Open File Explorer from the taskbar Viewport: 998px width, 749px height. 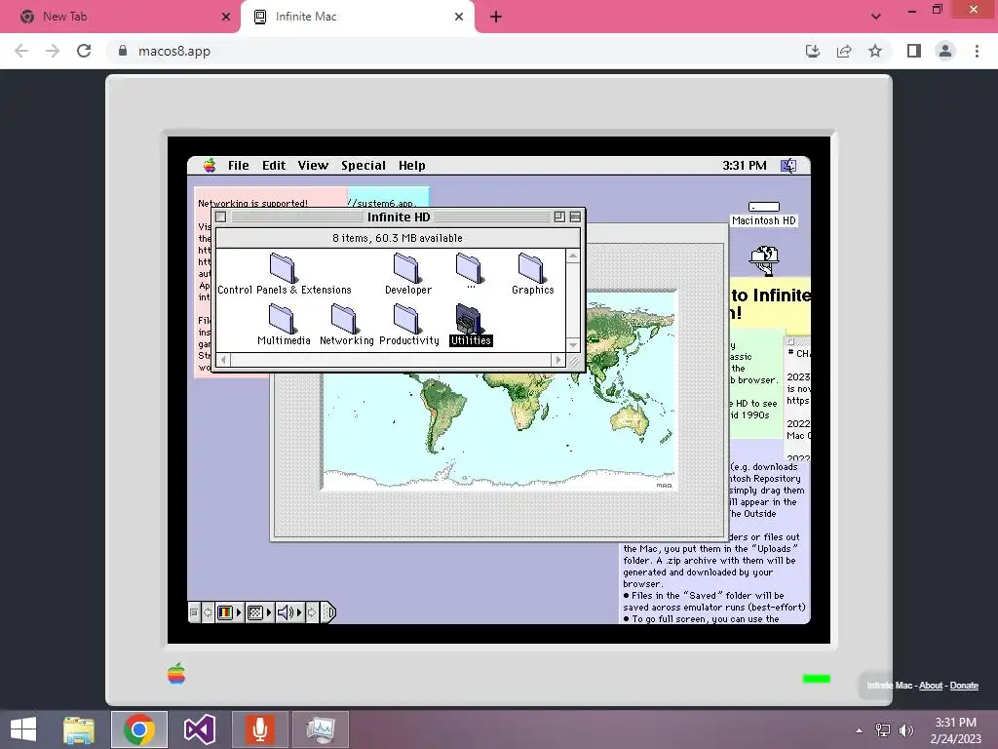point(79,729)
